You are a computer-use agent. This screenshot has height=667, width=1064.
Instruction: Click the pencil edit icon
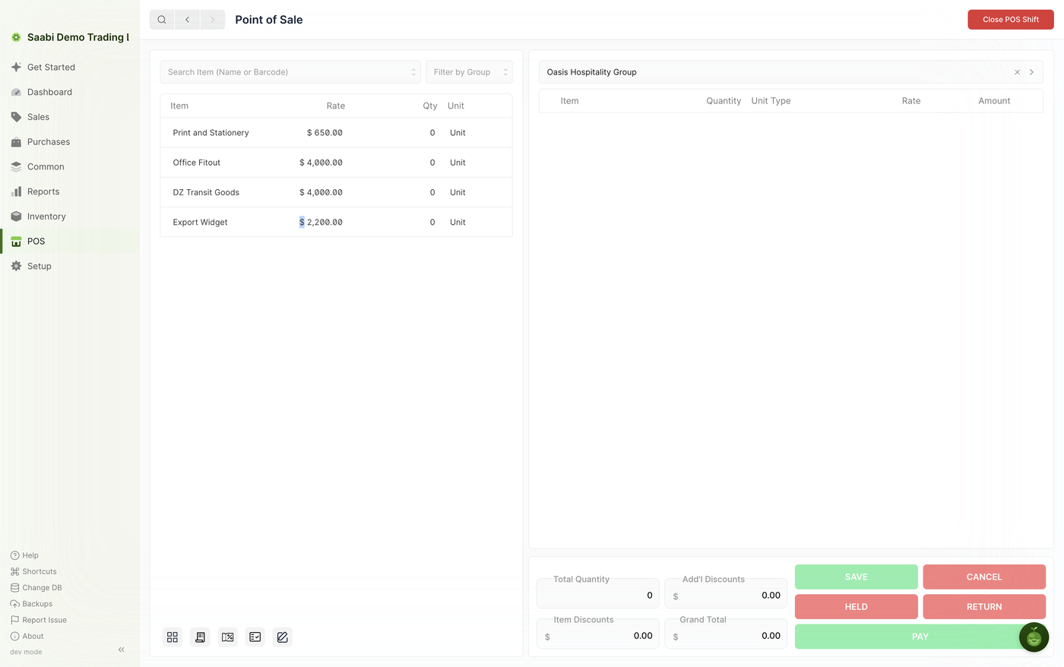(282, 637)
